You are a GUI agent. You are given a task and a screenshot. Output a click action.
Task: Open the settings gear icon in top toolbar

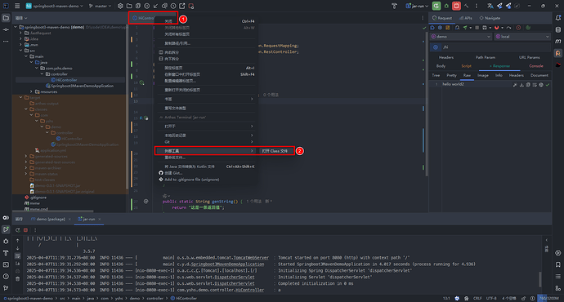[x=120, y=6]
